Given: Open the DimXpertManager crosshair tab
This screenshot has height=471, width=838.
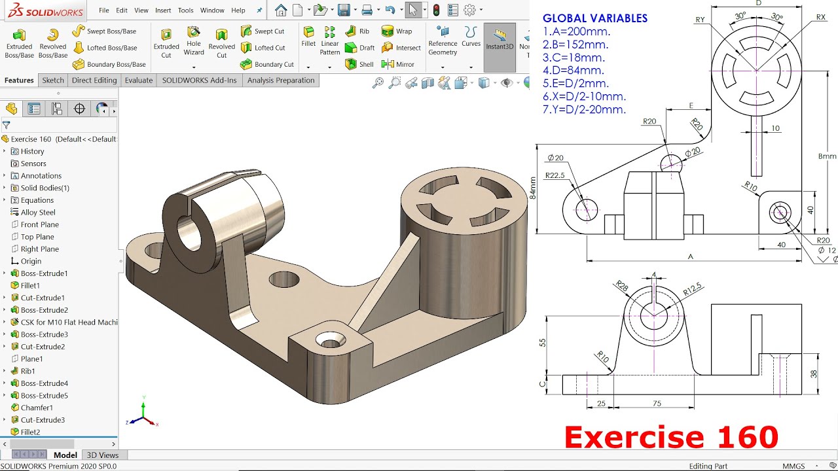Looking at the screenshot, I should coord(80,109).
